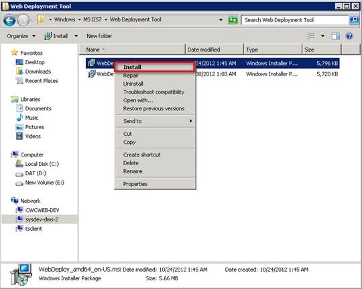Toggle the preview pane icon
This screenshot has width=362, height=289.
coord(336,36)
